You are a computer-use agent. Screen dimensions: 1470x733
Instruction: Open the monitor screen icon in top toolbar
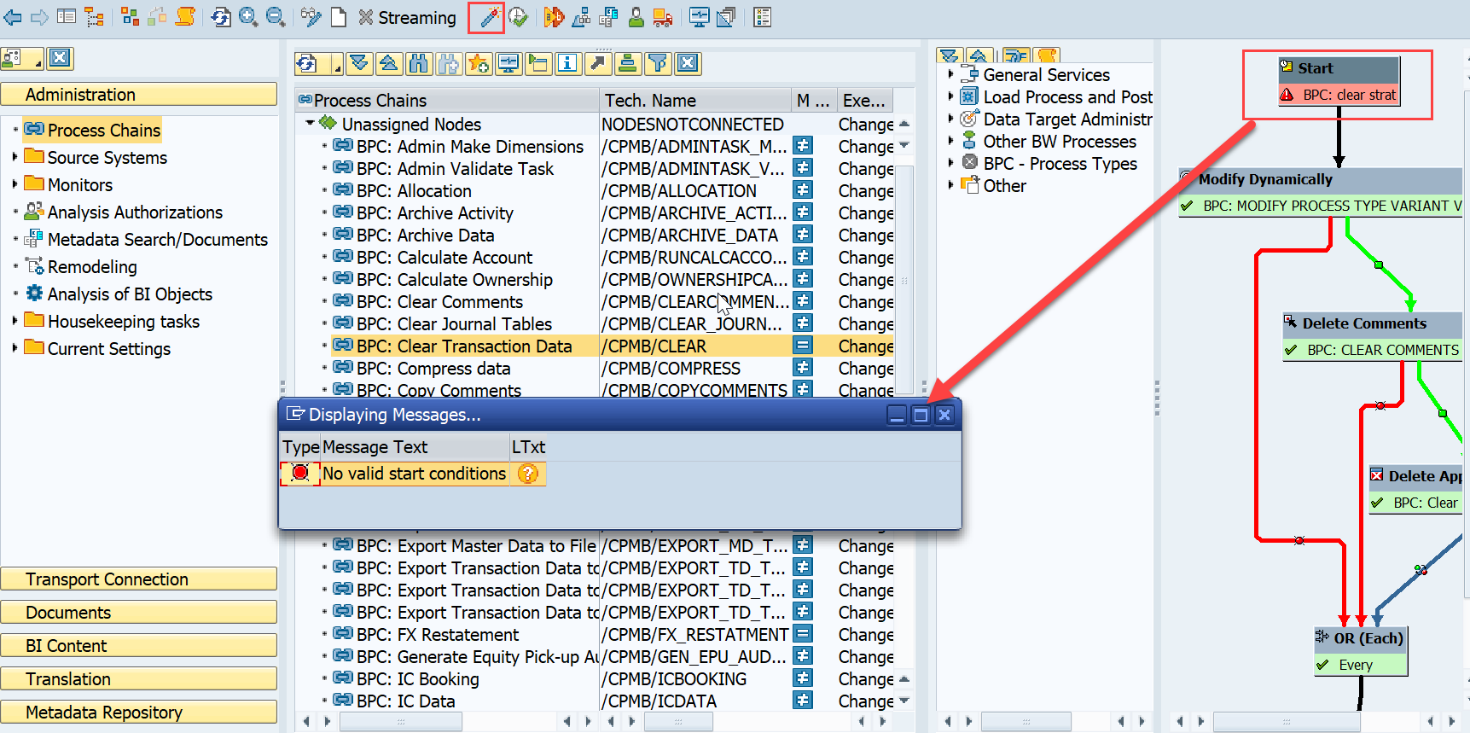(699, 17)
